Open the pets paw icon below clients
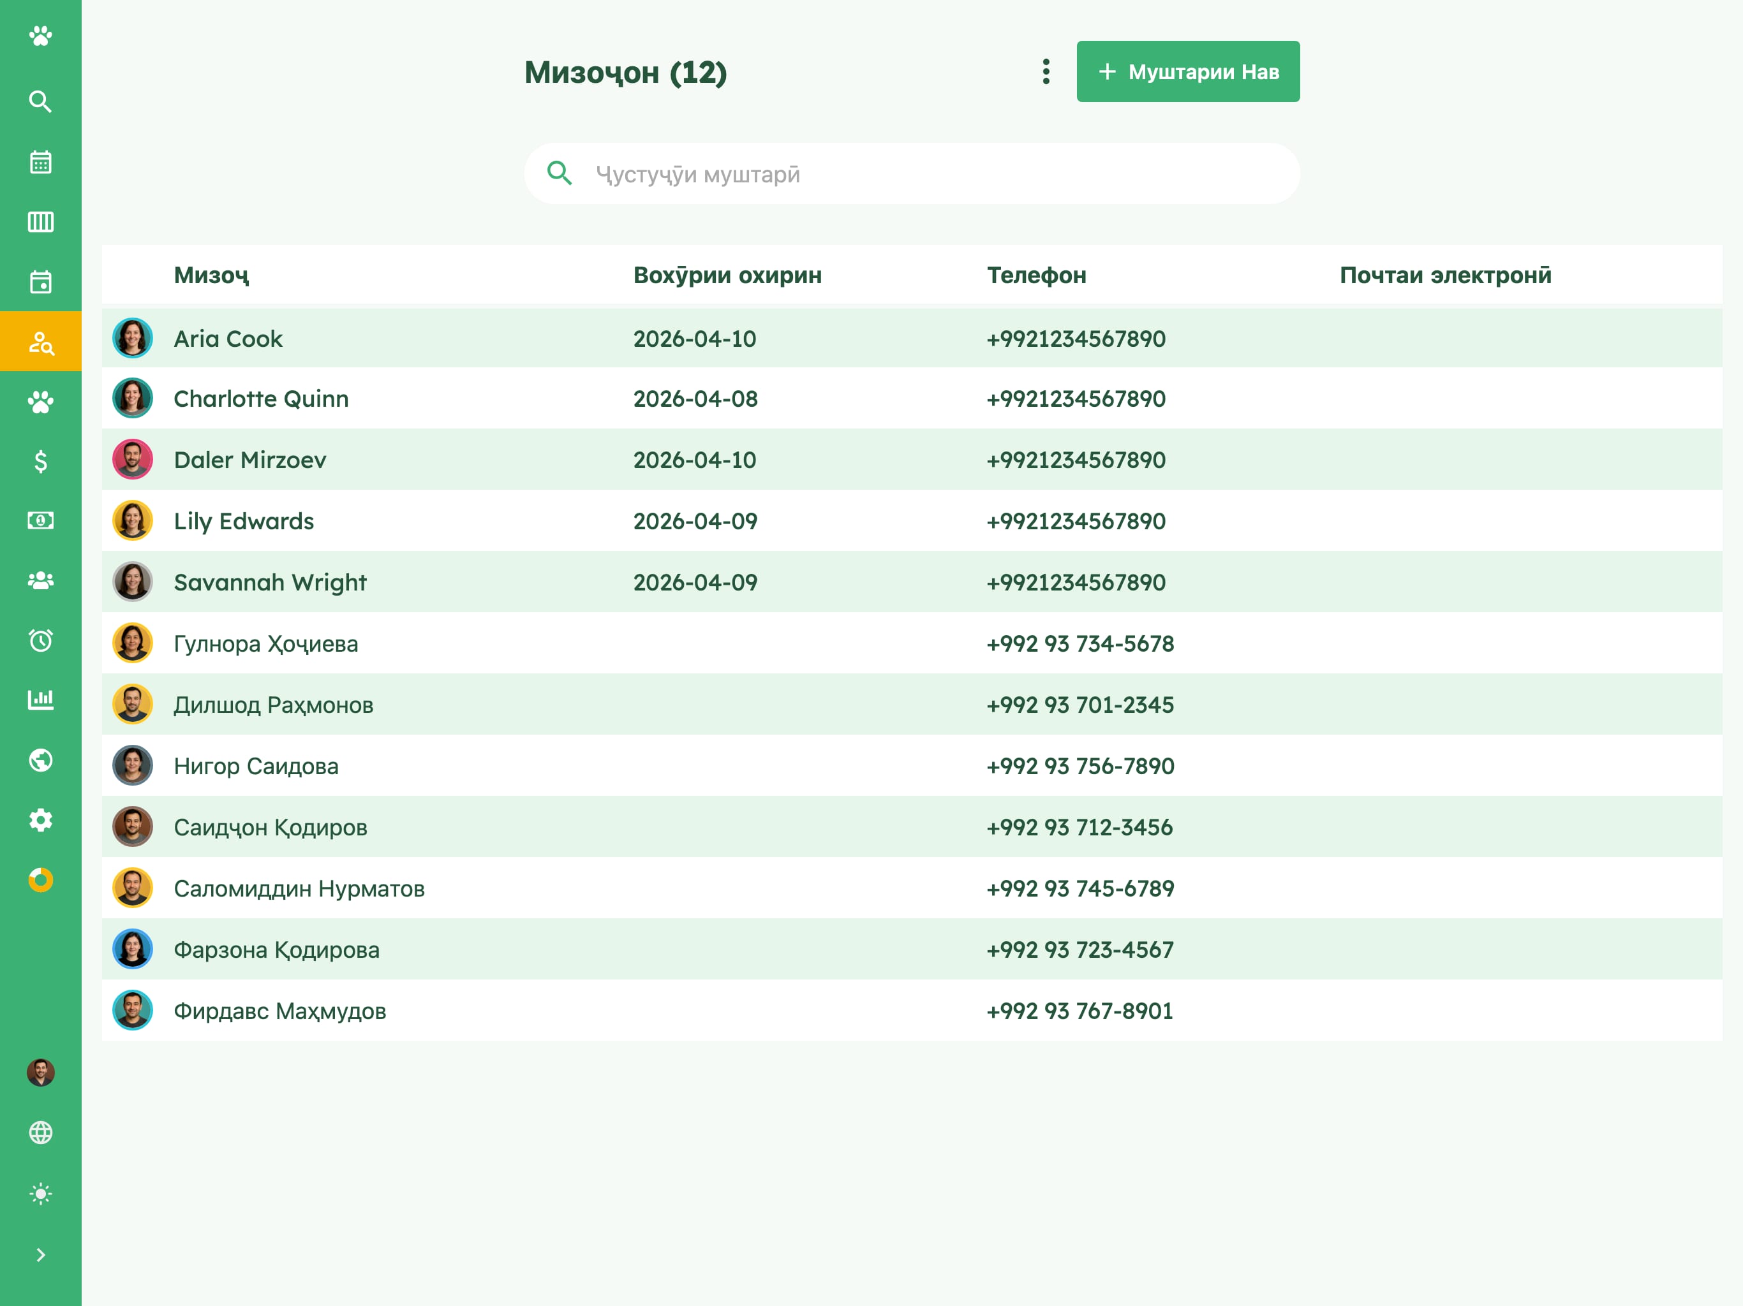Image resolution: width=1743 pixels, height=1306 pixels. (x=40, y=402)
